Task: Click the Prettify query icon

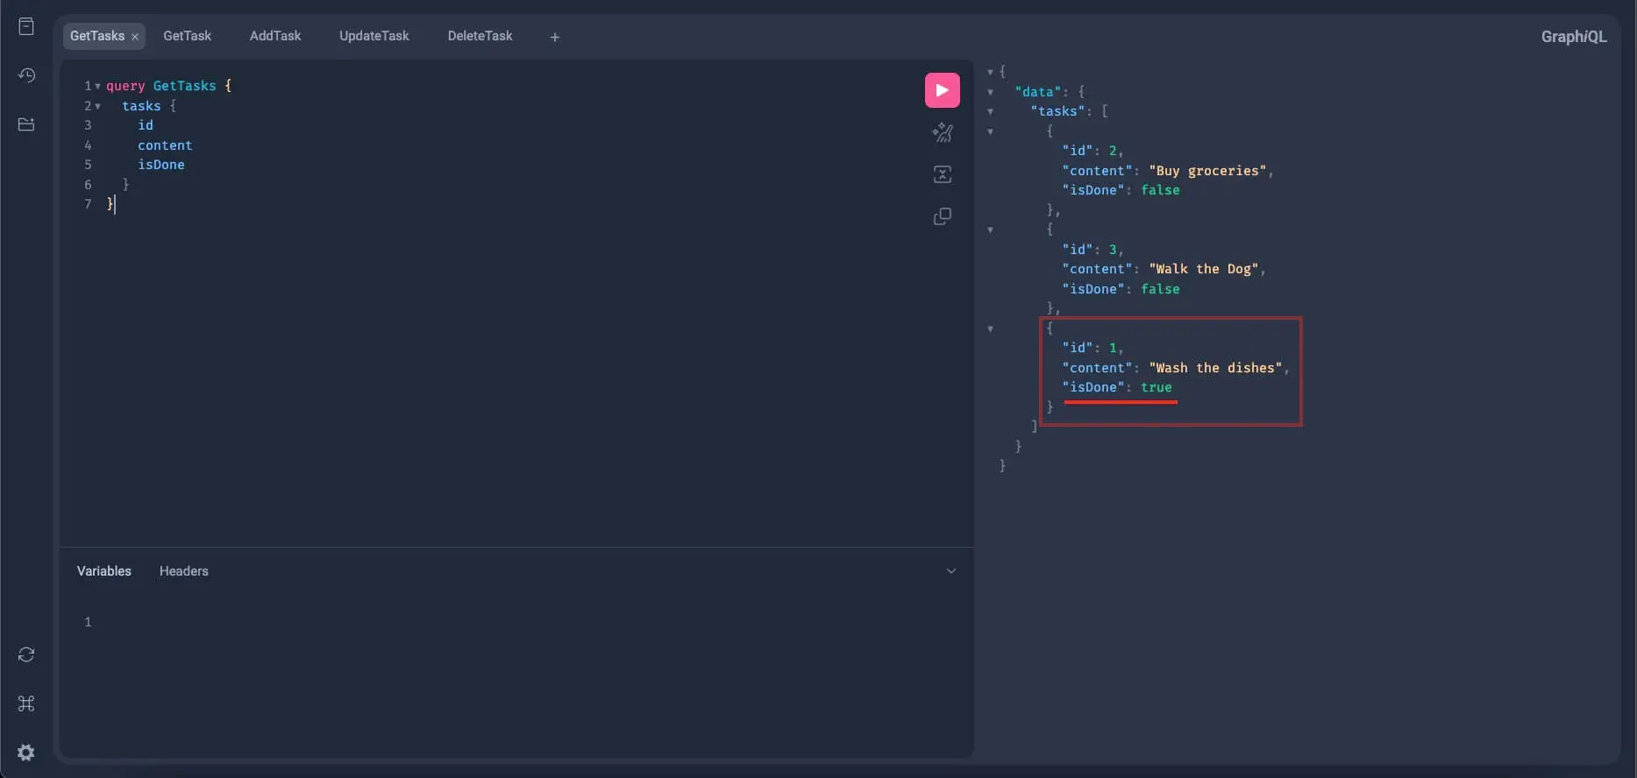Action: (x=942, y=132)
